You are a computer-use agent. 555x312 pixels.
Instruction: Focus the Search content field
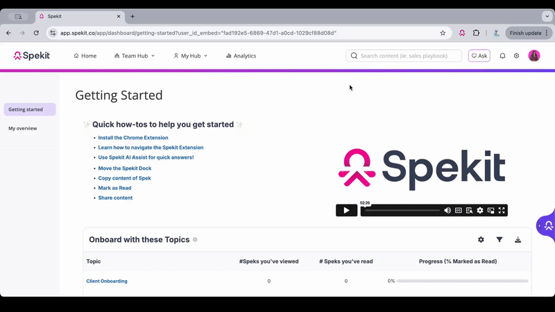coord(404,55)
